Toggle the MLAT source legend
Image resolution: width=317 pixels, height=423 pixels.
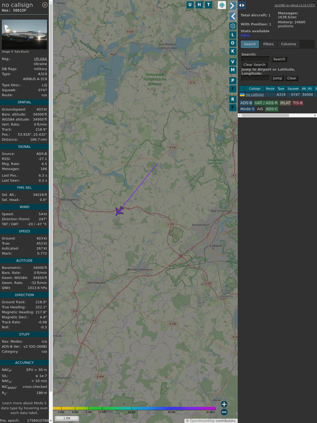pos(285,103)
